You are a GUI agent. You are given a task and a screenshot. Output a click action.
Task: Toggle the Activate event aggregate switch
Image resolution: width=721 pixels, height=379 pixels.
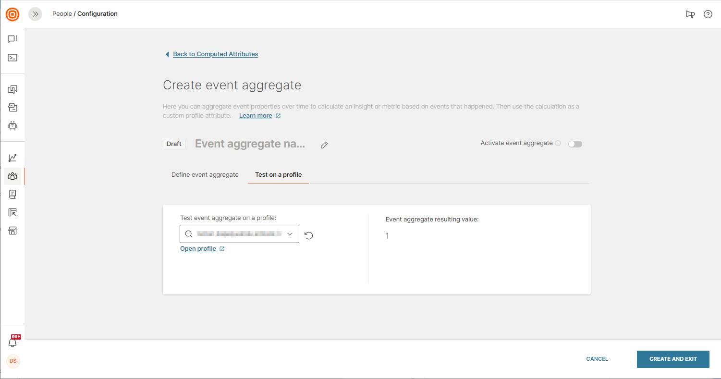(x=575, y=144)
